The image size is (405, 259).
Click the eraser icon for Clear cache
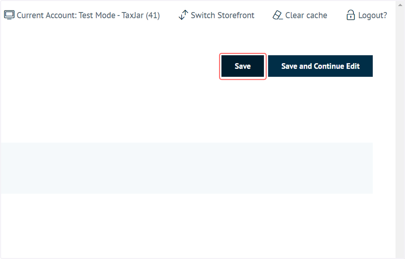277,15
